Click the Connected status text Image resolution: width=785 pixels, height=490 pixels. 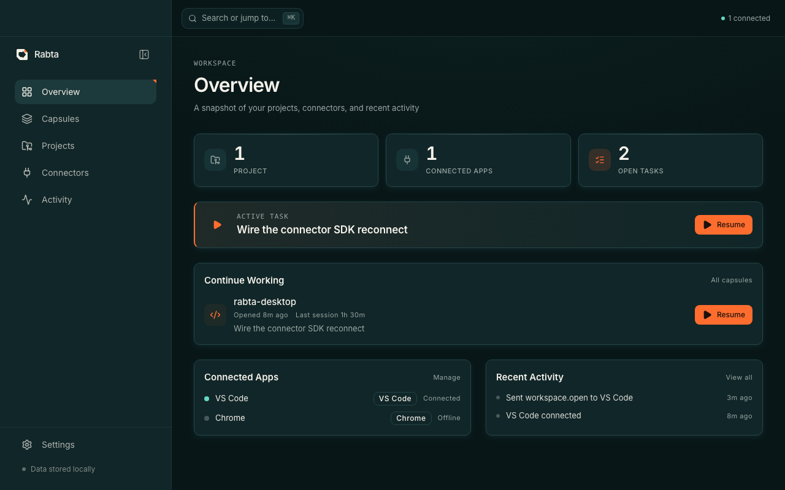tap(442, 398)
